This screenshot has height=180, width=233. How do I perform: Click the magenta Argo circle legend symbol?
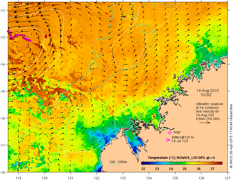click(x=170, y=133)
